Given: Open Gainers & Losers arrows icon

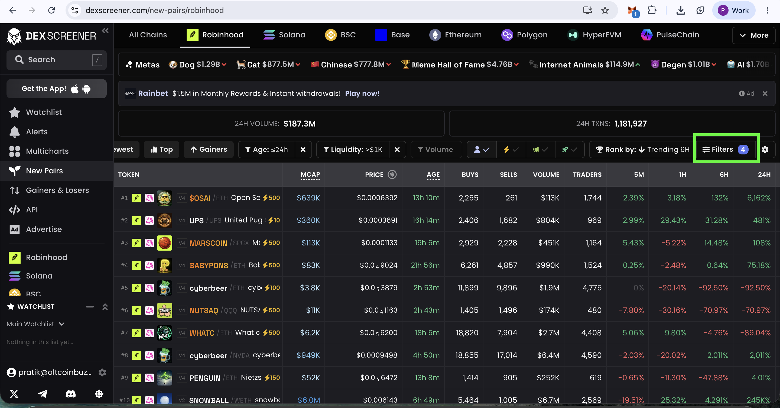Looking at the screenshot, I should coord(15,190).
